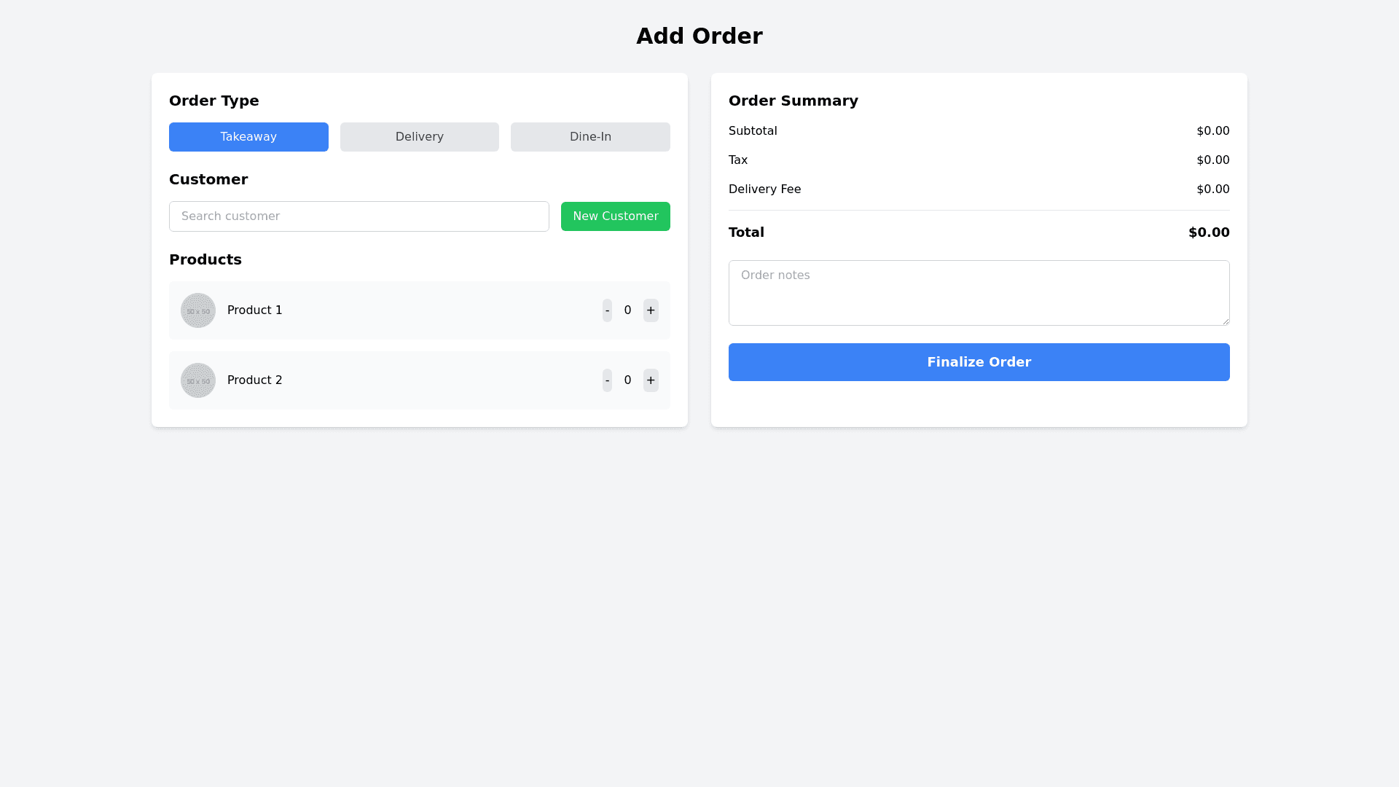Viewport: 1399px width, 787px height.
Task: Click the Total amount displayed
Action: 1208,232
